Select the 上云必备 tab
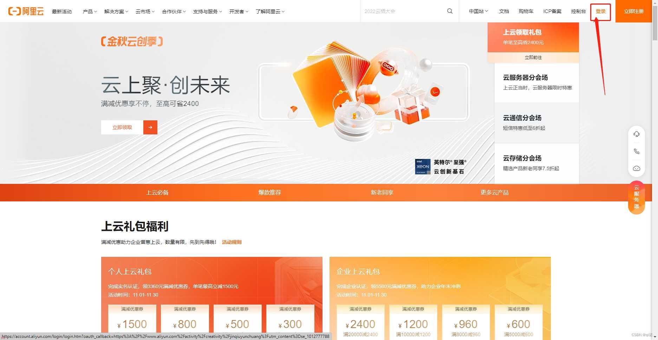Screen dimensions: 658x340 (157, 192)
